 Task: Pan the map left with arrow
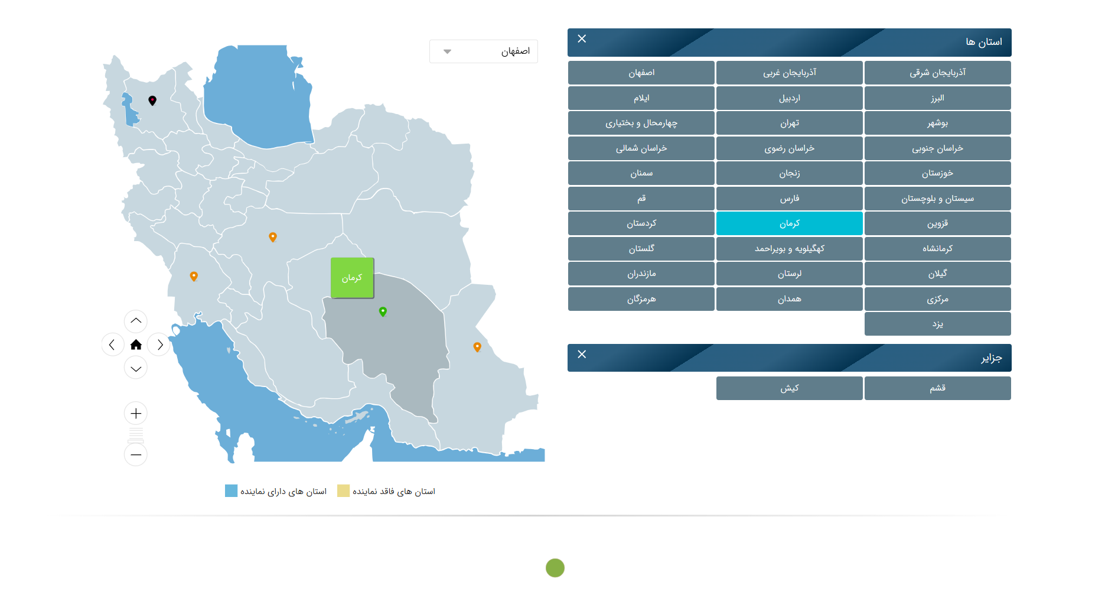point(112,345)
